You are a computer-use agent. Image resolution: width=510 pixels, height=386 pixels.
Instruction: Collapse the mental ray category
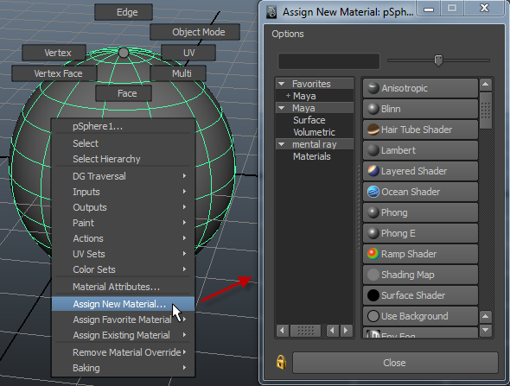click(x=282, y=144)
